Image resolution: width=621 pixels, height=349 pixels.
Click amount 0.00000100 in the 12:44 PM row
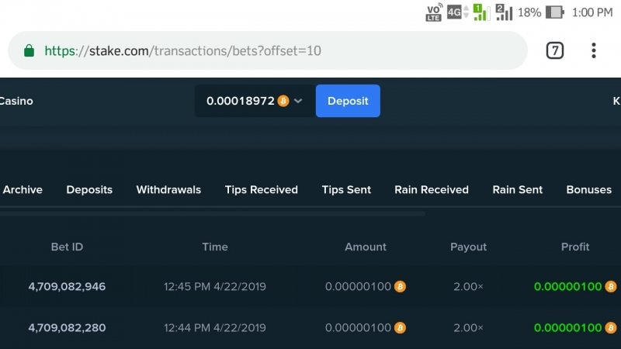coord(358,327)
